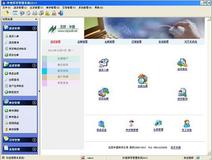212x160 pixels.
Task: Click red 进货管理 link in the page navigation
Action: coord(55,42)
